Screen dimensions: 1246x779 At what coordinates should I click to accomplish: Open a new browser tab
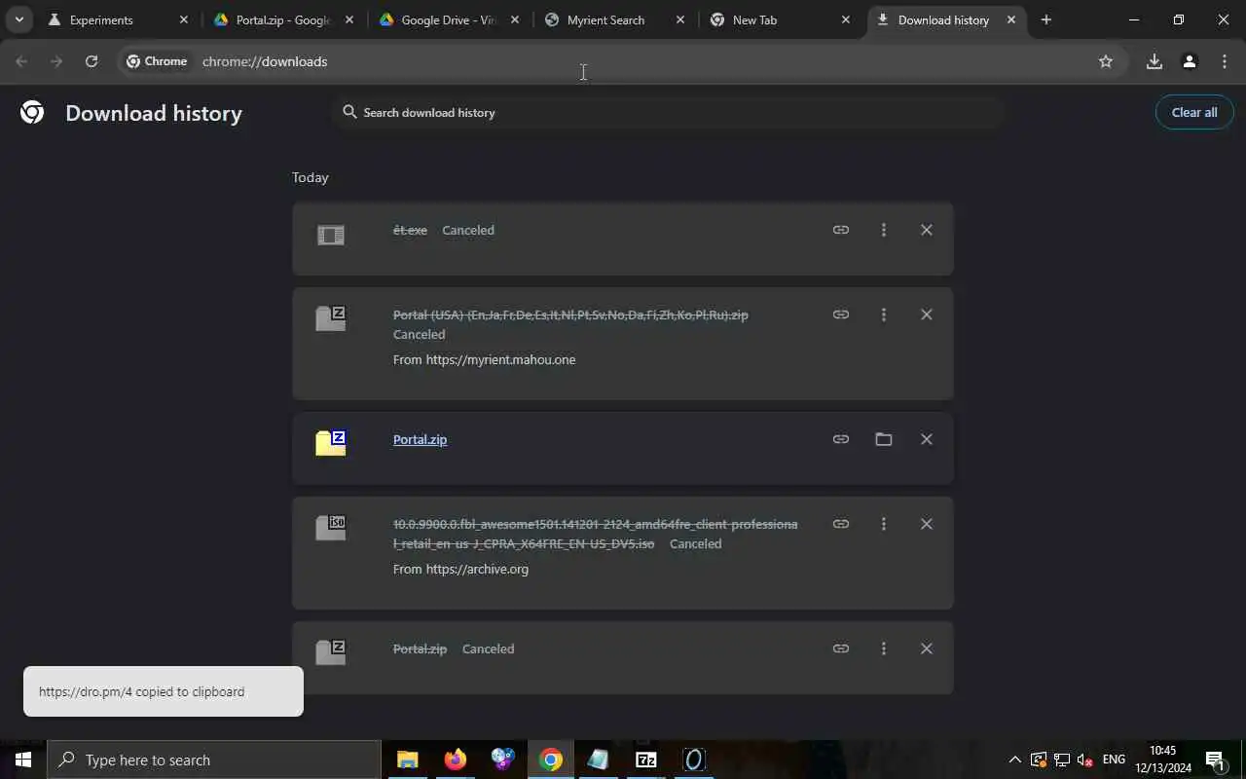click(1046, 19)
